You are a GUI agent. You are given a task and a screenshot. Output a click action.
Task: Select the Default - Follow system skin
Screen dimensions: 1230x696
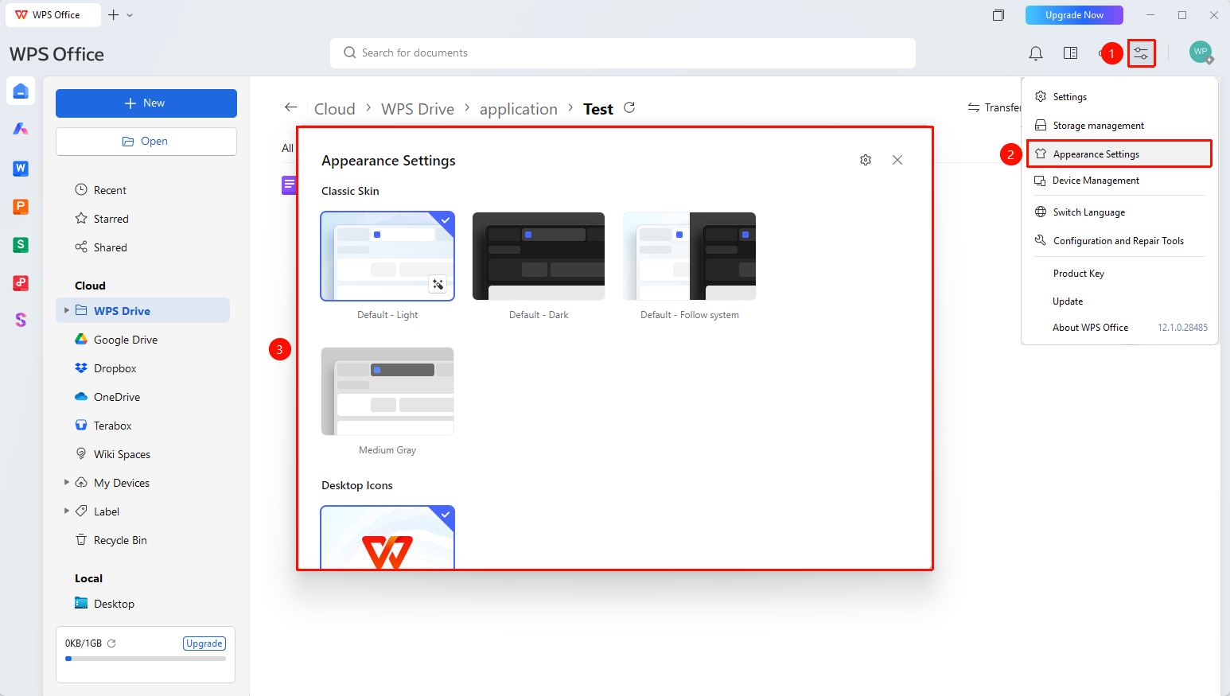690,256
